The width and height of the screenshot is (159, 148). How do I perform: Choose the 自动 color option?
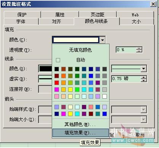click(x=80, y=60)
